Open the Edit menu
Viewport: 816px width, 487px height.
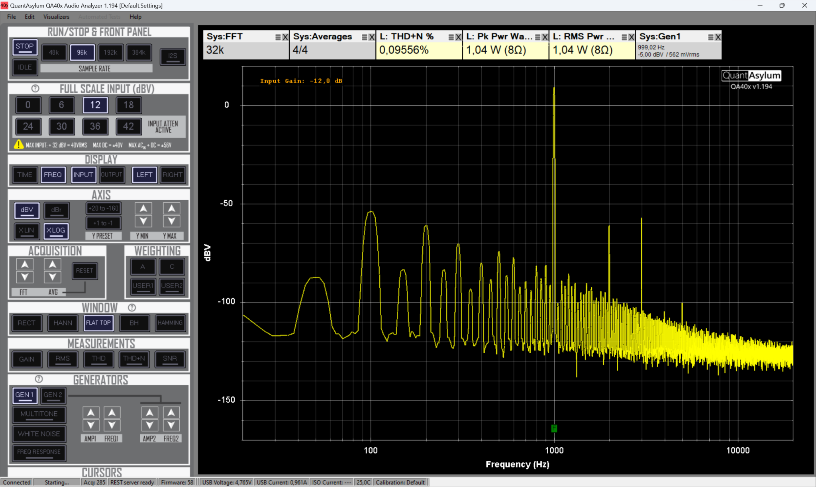coord(29,17)
